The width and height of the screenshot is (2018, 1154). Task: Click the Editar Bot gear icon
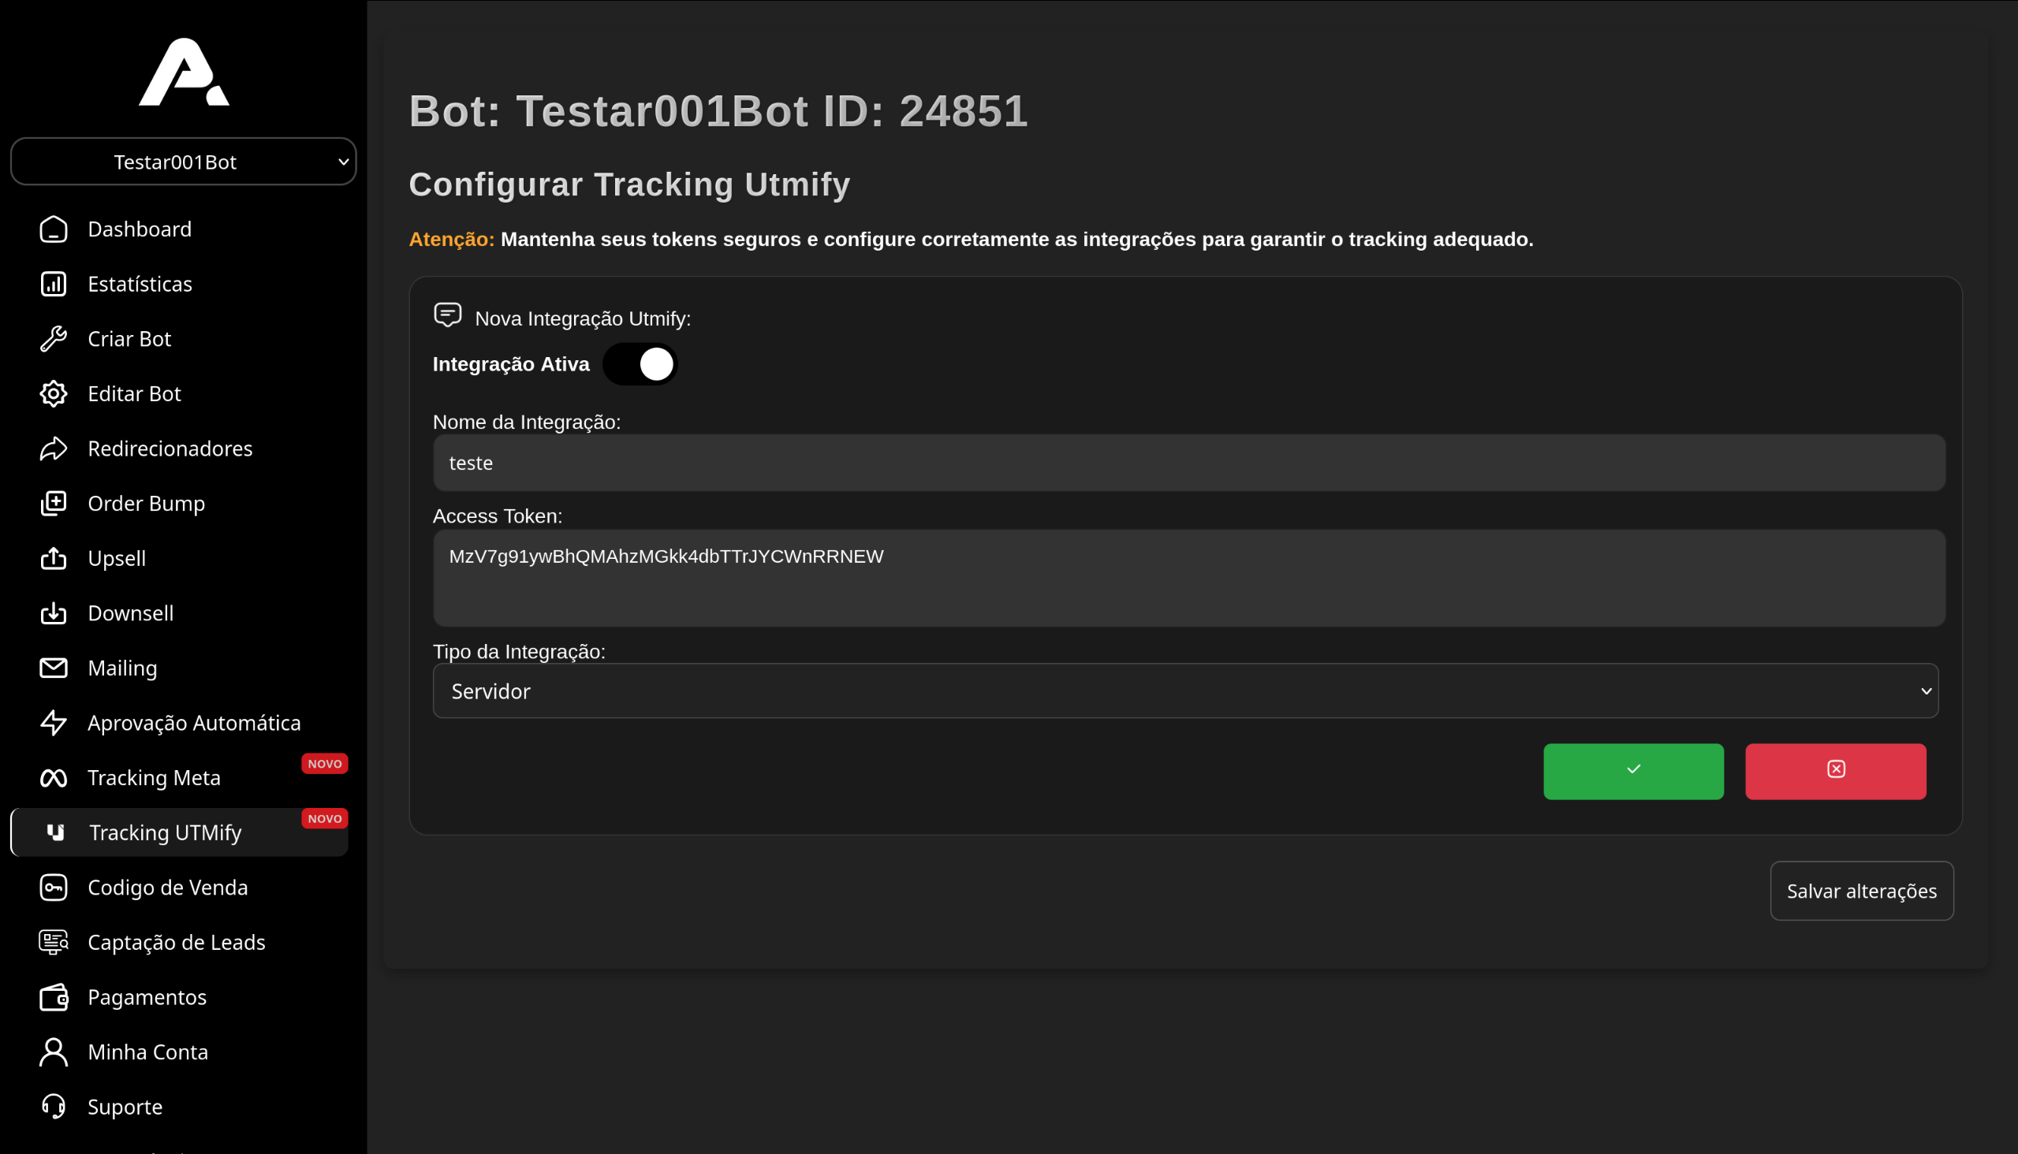coord(53,394)
